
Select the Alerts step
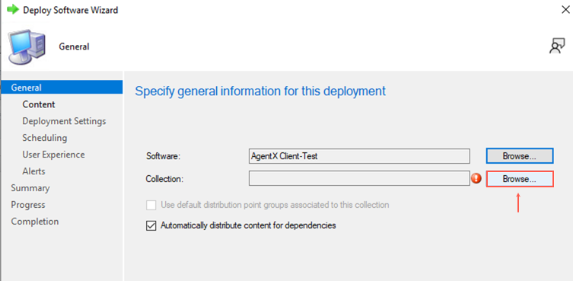point(33,171)
